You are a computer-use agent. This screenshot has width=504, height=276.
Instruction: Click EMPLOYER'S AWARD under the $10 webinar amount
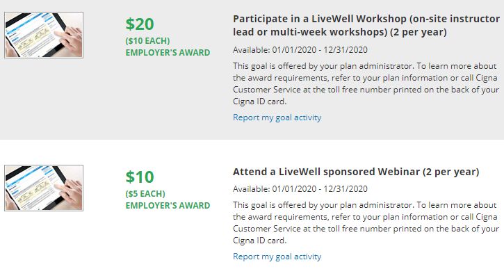point(168,206)
